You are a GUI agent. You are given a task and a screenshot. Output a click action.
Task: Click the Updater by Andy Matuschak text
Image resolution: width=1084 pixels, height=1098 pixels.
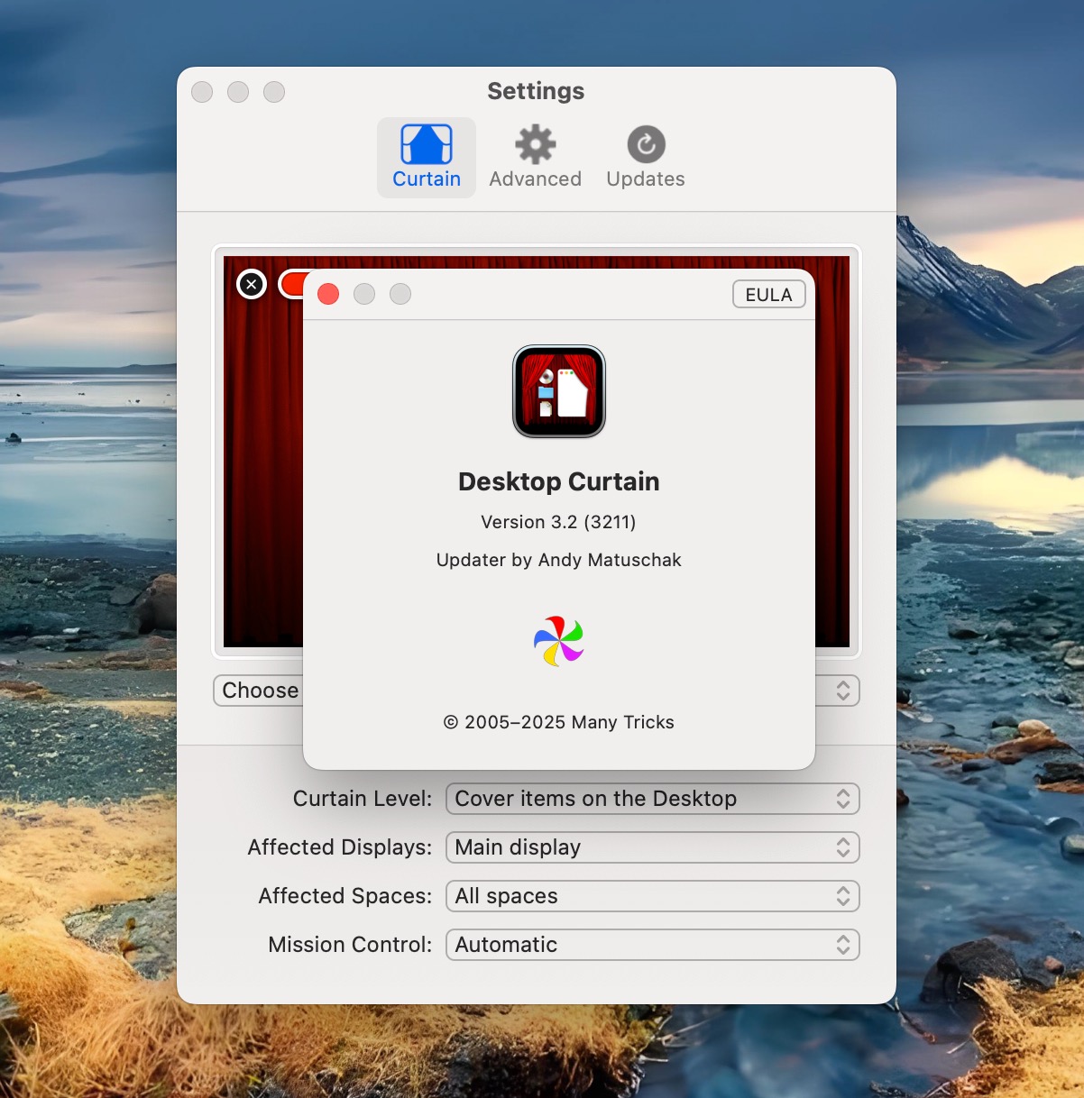(x=559, y=560)
